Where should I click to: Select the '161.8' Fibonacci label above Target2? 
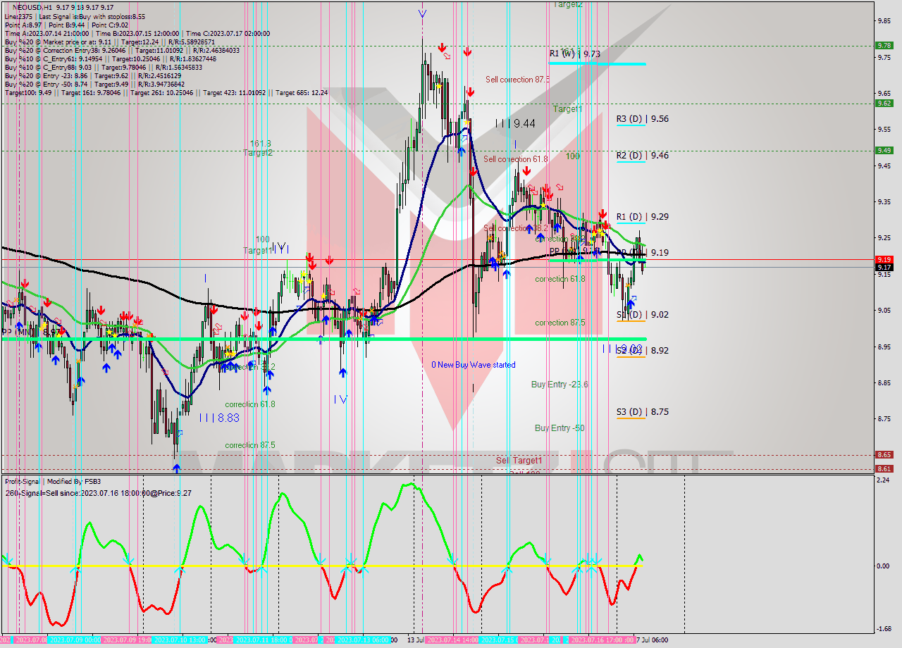(x=260, y=143)
